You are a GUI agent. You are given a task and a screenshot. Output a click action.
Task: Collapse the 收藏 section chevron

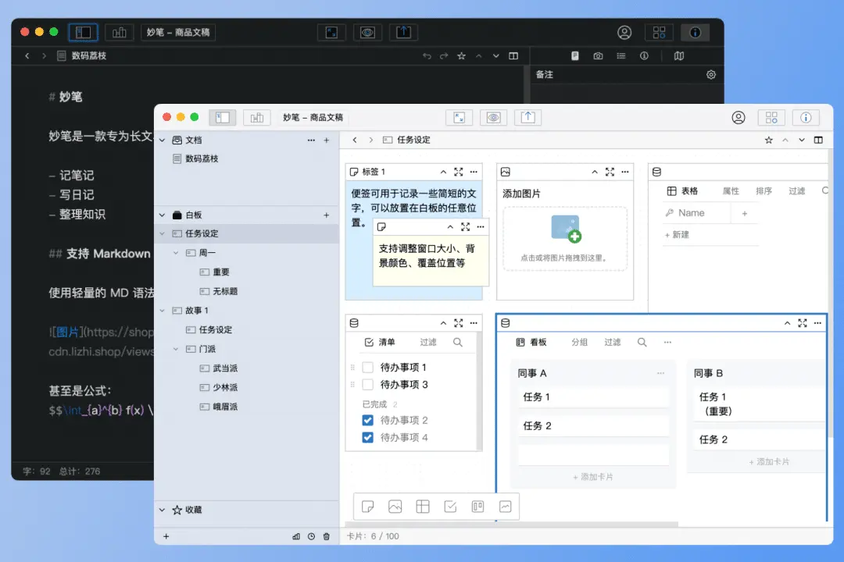[162, 510]
